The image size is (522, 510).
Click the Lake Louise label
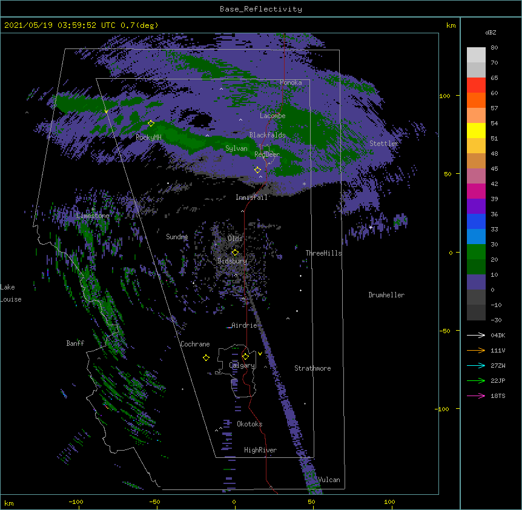(x=11, y=293)
